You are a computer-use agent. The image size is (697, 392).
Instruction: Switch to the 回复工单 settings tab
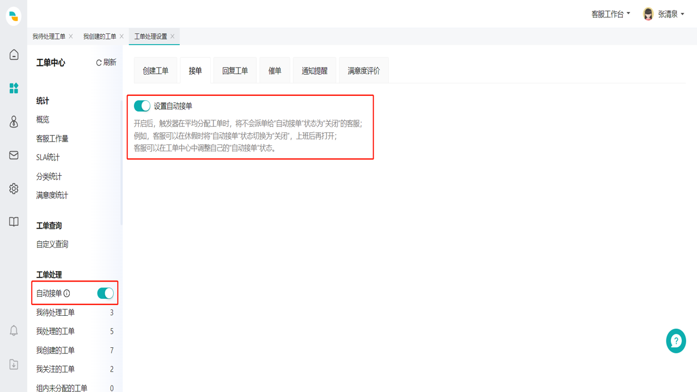[x=235, y=70]
